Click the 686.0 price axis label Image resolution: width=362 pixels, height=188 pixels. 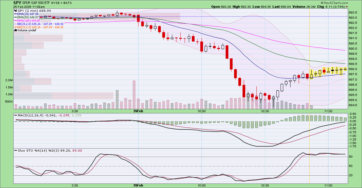[x=353, y=90]
